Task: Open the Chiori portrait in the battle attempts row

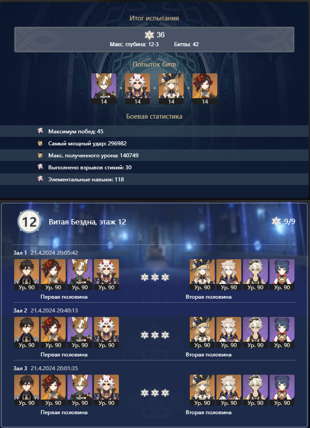Action: click(205, 89)
